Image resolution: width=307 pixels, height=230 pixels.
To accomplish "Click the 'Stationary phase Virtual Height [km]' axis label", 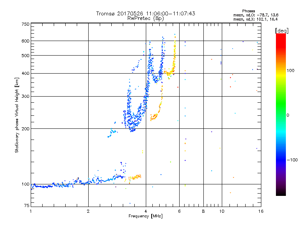I will click(x=17, y=115).
